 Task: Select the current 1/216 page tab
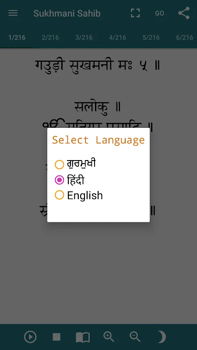tap(17, 37)
